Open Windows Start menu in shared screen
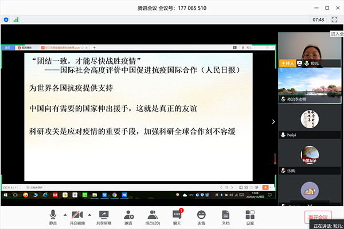This screenshot has width=344, height=229. point(6,195)
